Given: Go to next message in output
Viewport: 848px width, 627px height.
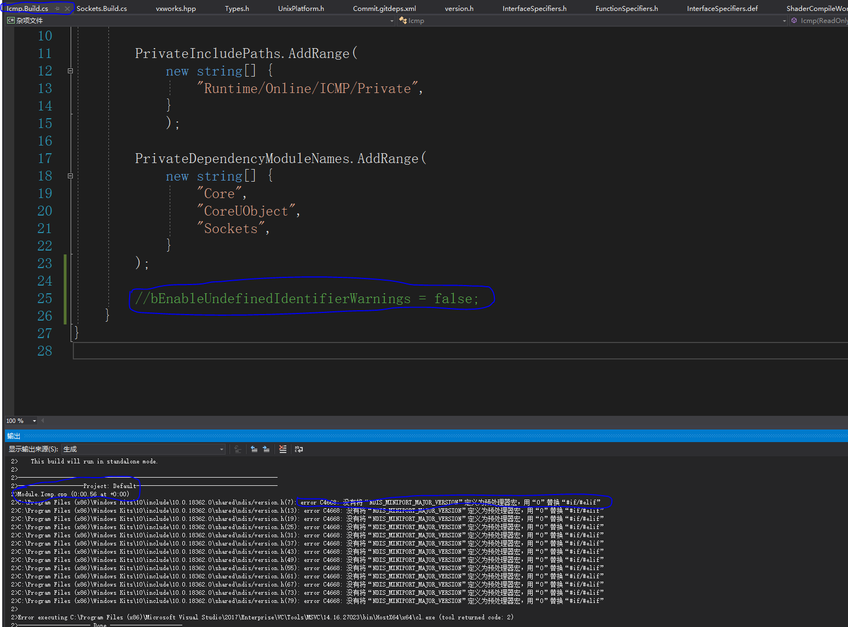Looking at the screenshot, I should [x=266, y=449].
